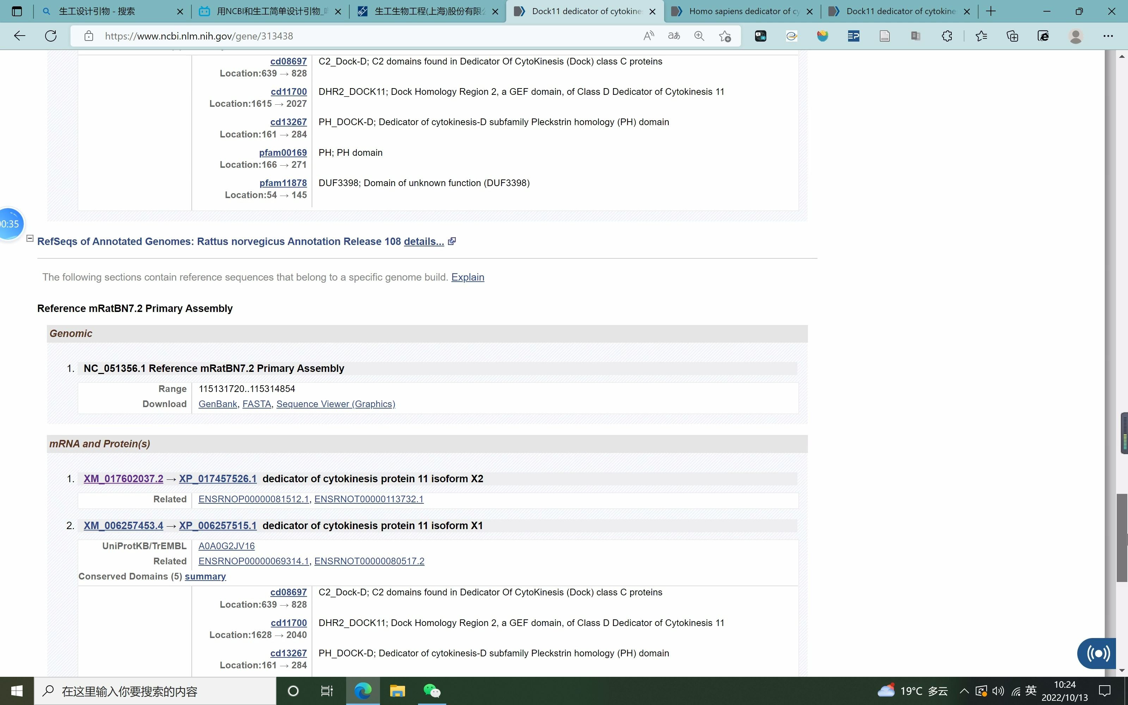Open the translate page icon
Screen dimensions: 1128x705
click(x=674, y=36)
